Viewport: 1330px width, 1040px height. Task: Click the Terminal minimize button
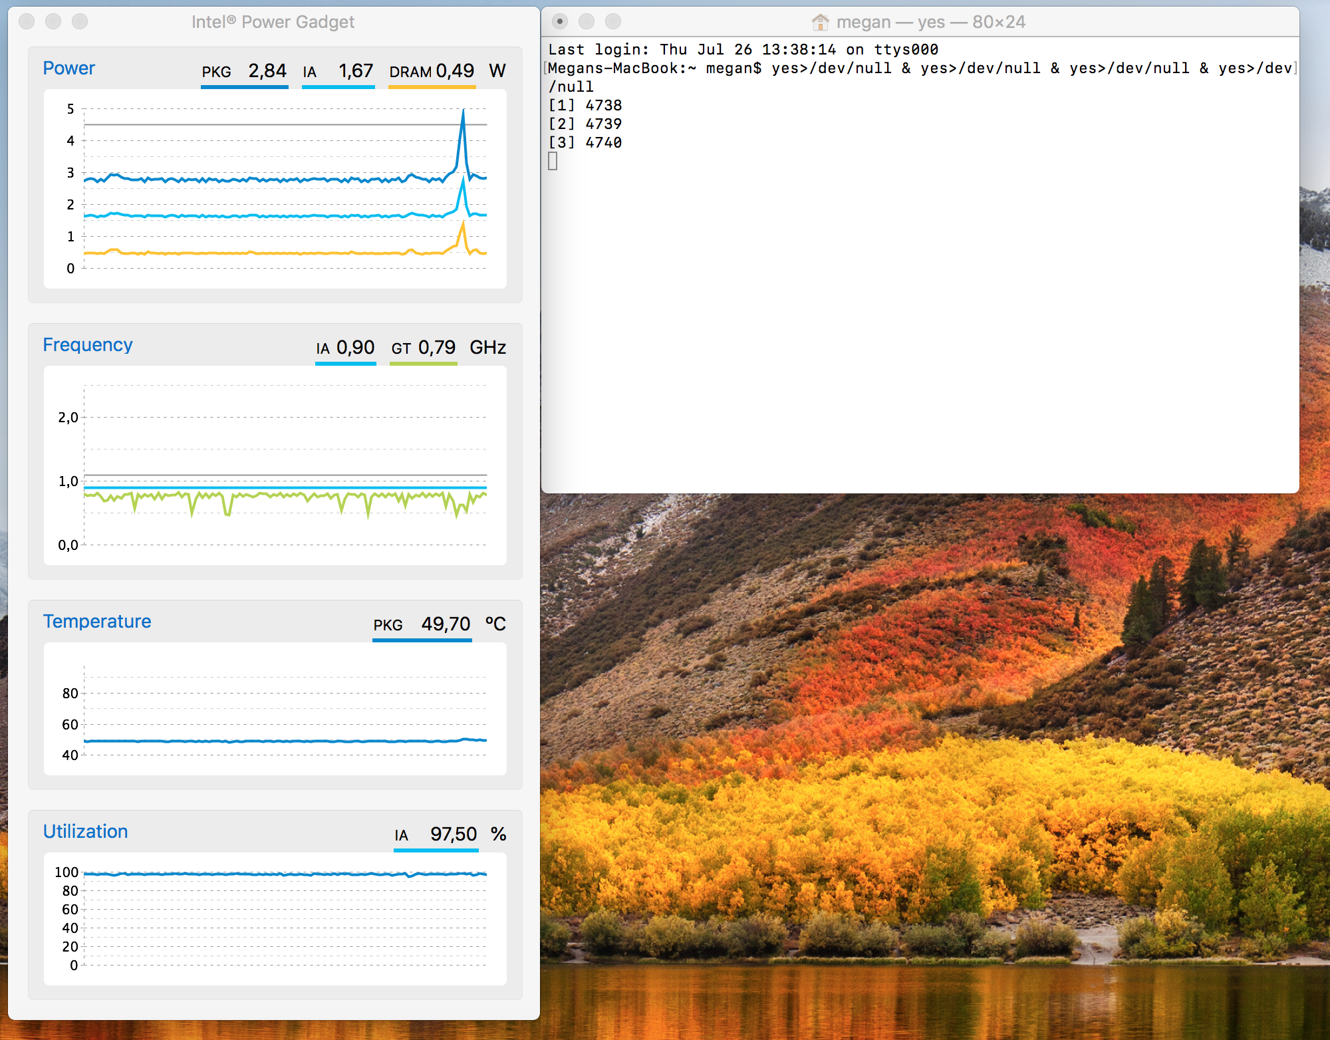pos(587,22)
